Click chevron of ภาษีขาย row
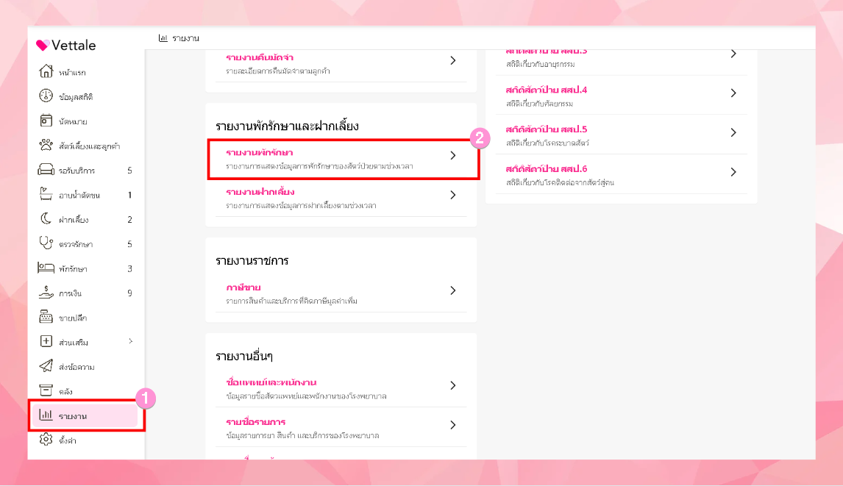This screenshot has height=486, width=843. pyautogui.click(x=452, y=290)
